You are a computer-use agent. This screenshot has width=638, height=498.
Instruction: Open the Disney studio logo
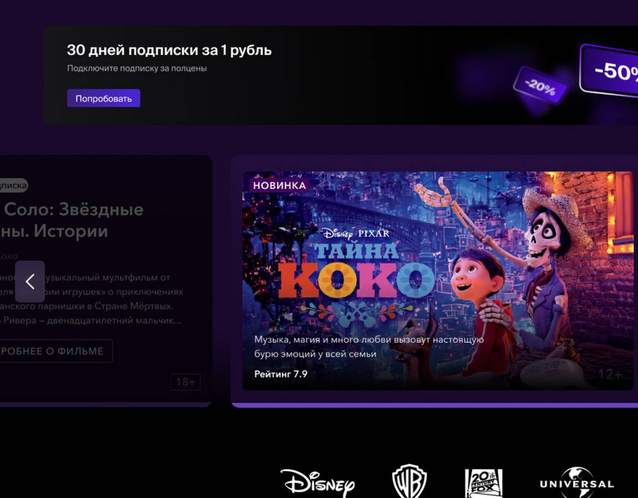(x=317, y=483)
